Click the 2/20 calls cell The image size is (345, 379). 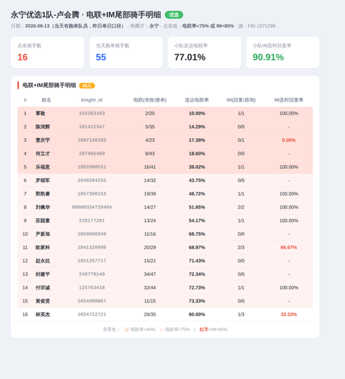click(x=150, y=114)
